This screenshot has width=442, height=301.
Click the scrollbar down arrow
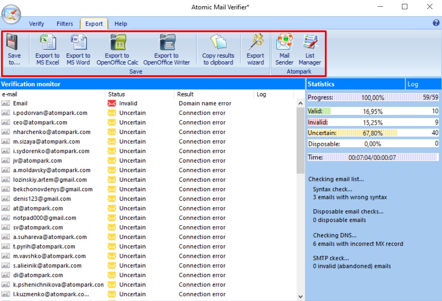[300, 296]
